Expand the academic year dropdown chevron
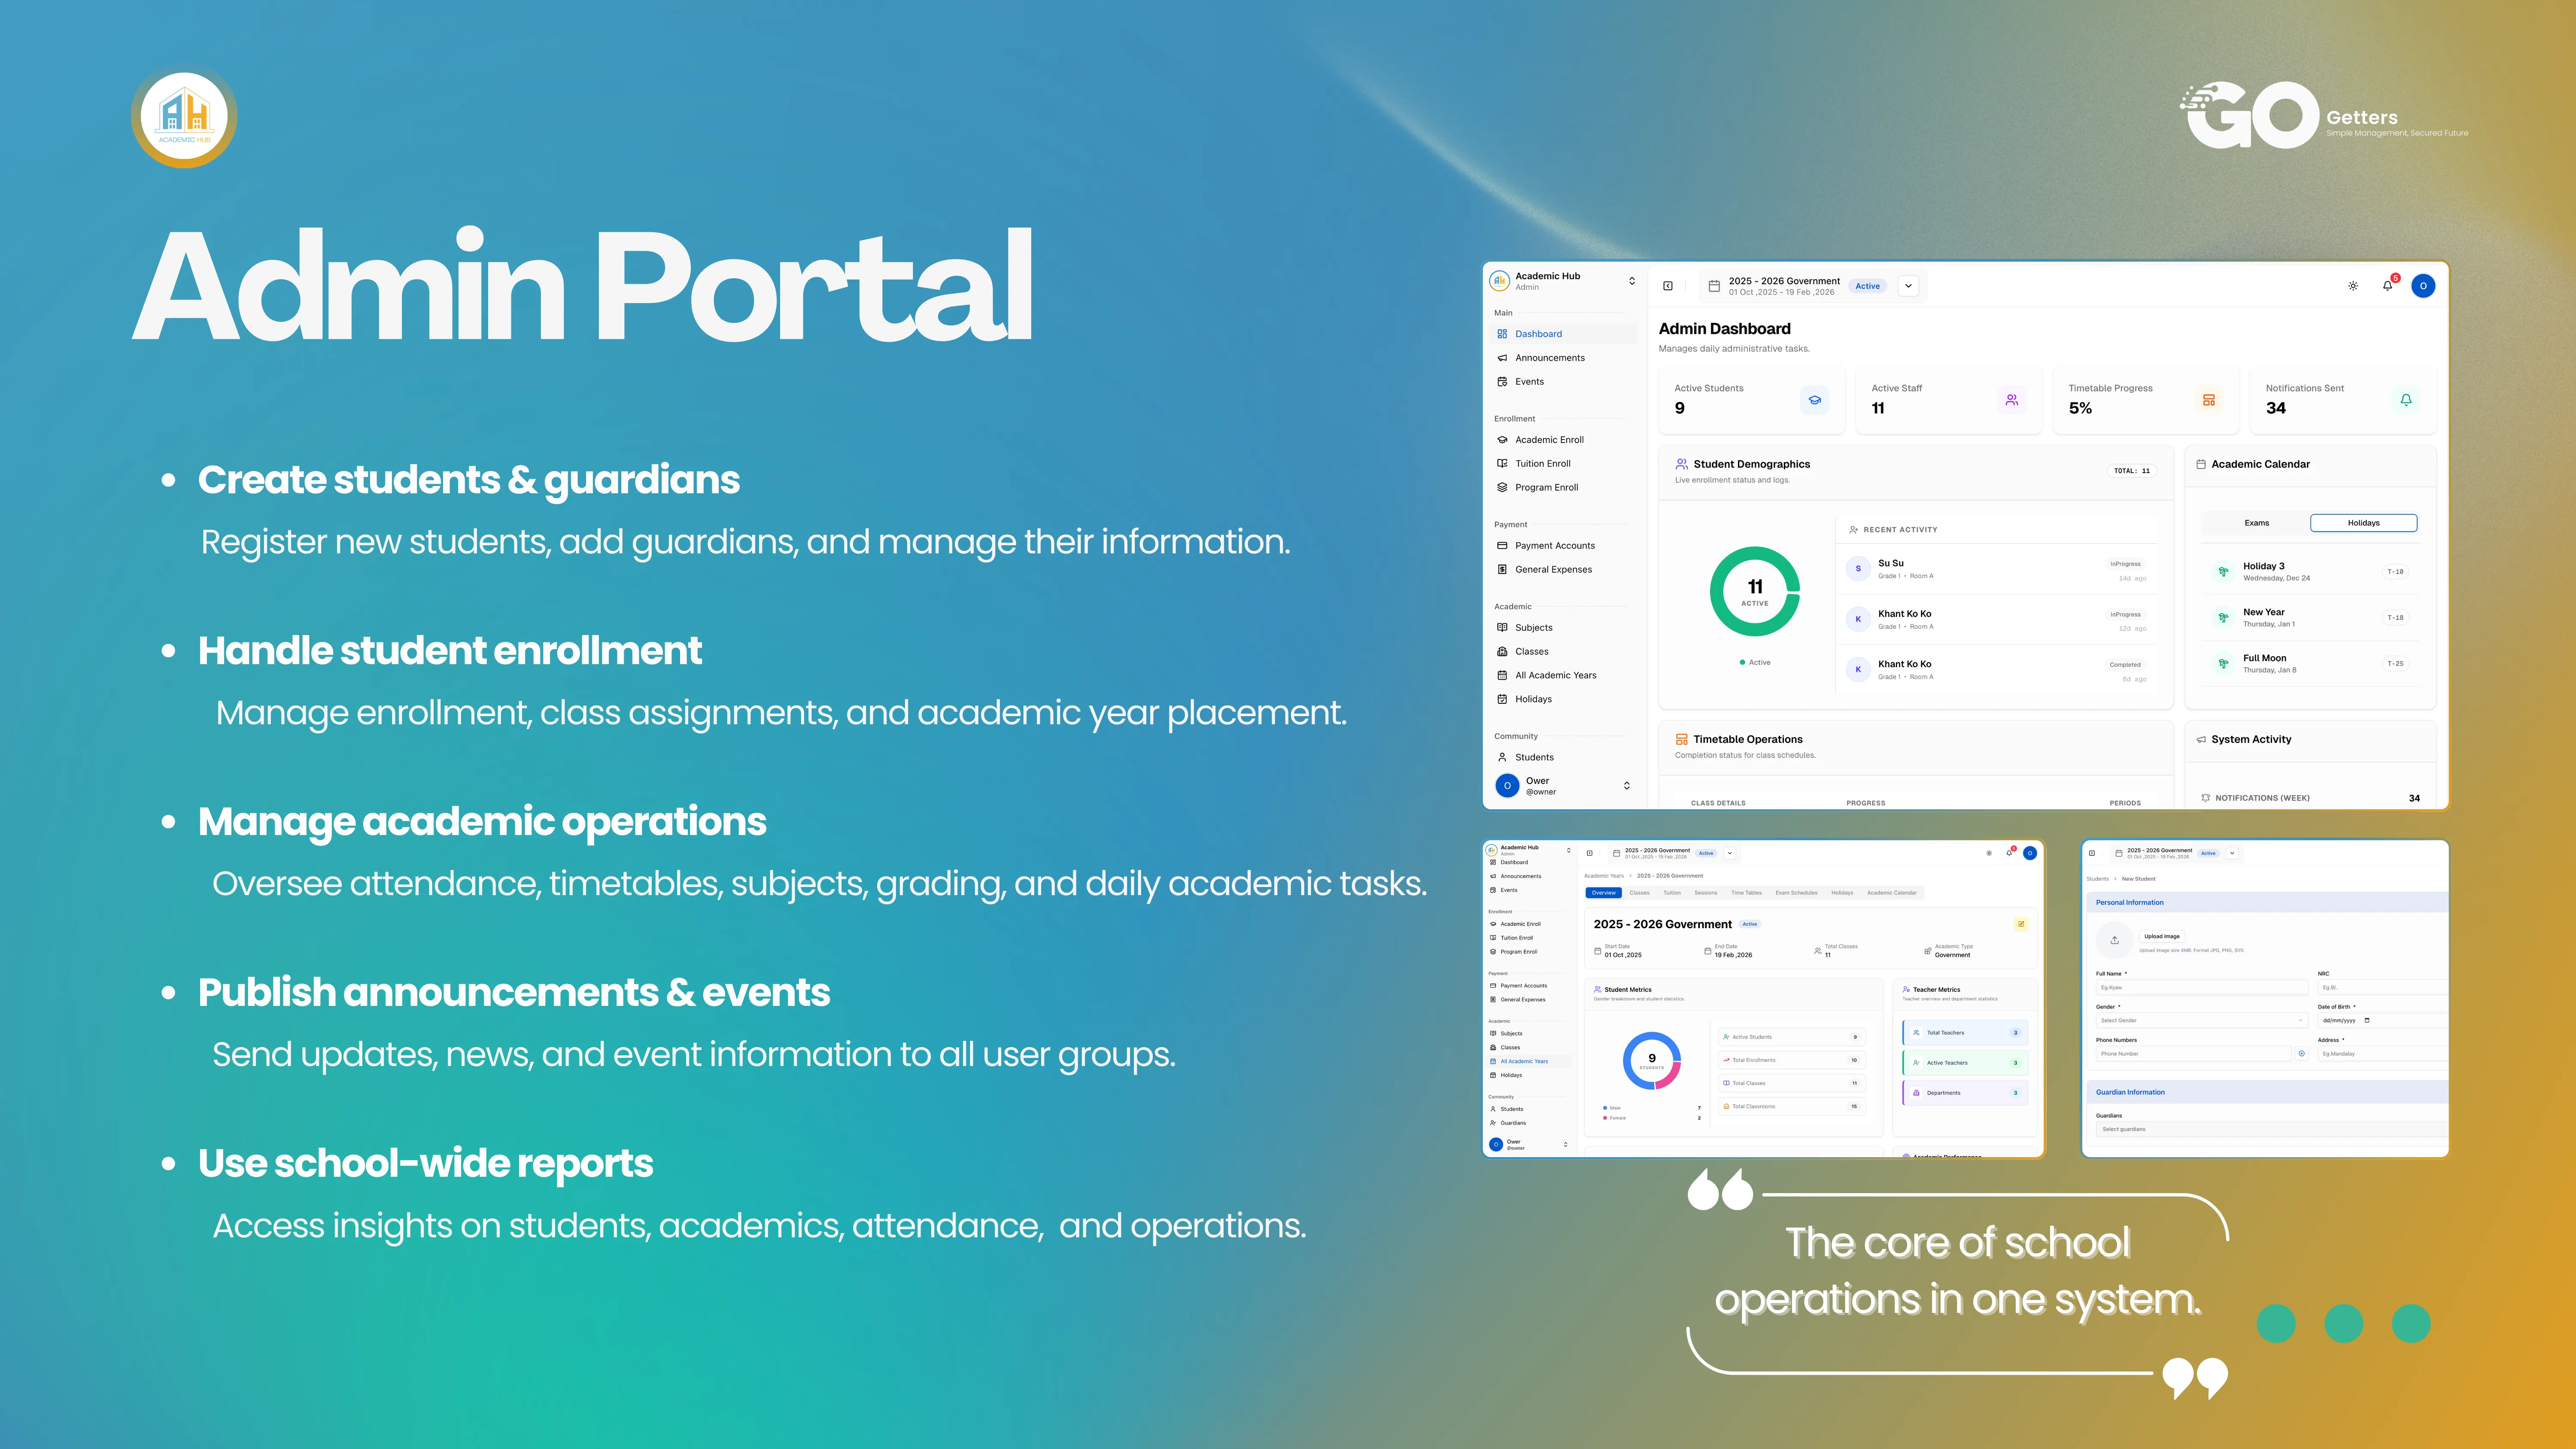2576x1449 pixels. tap(1908, 286)
